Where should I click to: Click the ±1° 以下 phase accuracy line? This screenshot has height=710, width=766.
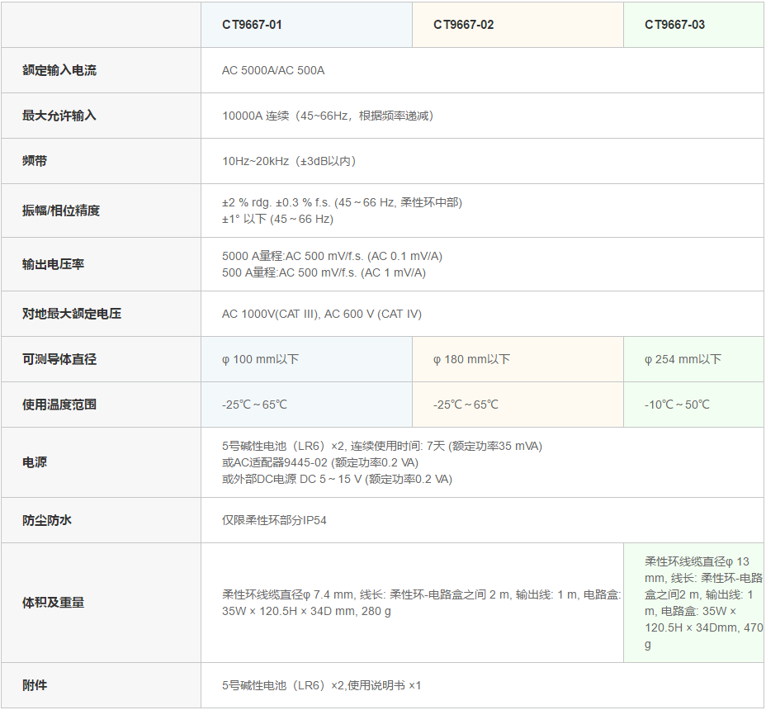(277, 219)
